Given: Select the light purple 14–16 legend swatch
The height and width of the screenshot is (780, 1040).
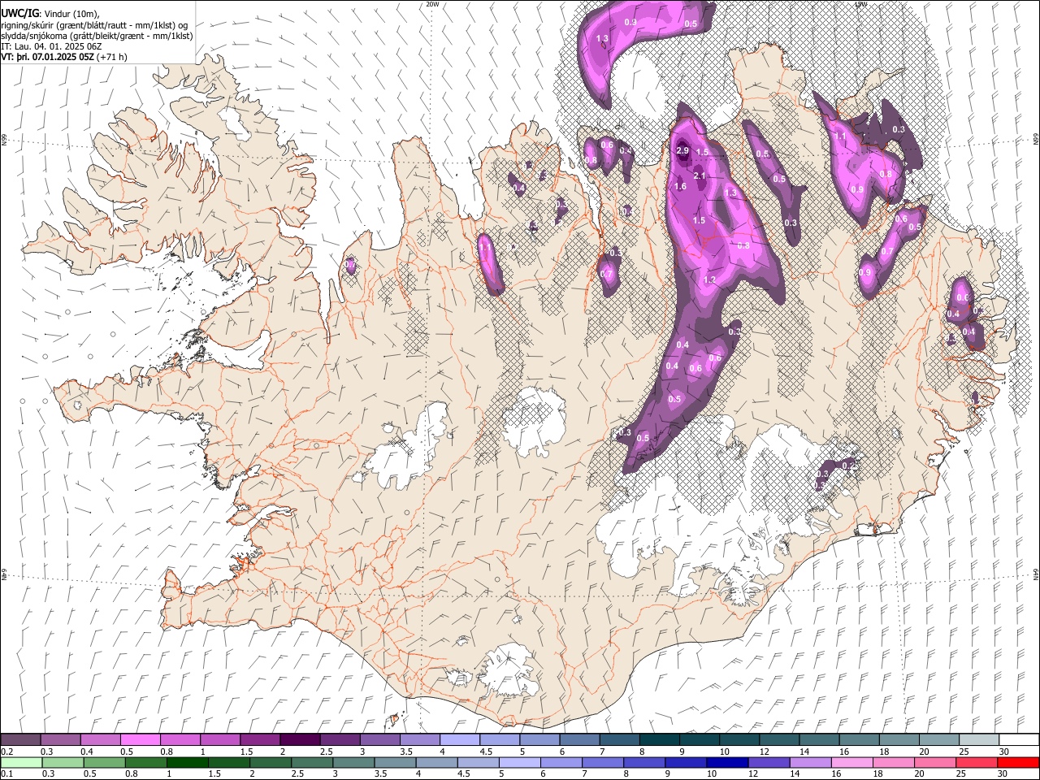Looking at the screenshot, I should point(811,762).
